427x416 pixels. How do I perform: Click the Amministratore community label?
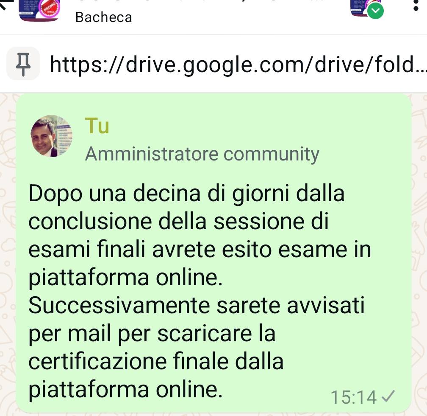point(202,154)
